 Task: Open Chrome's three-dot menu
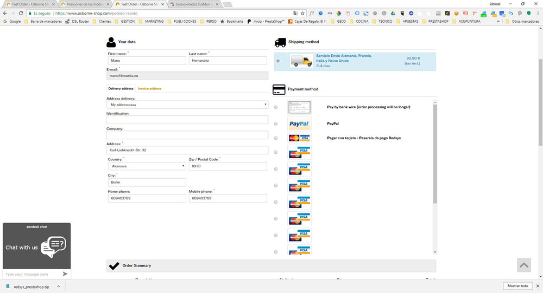pyautogui.click(x=538, y=13)
